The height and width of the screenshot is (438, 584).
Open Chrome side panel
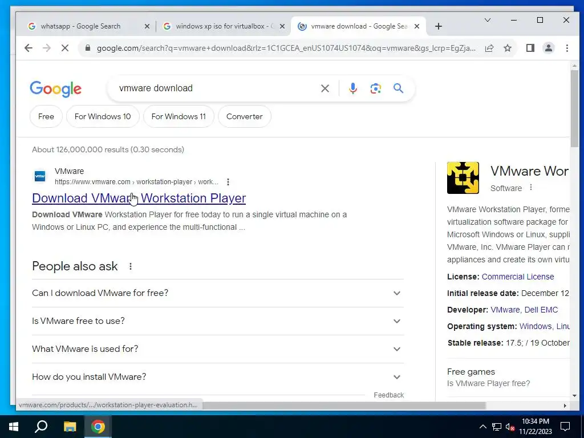point(530,48)
